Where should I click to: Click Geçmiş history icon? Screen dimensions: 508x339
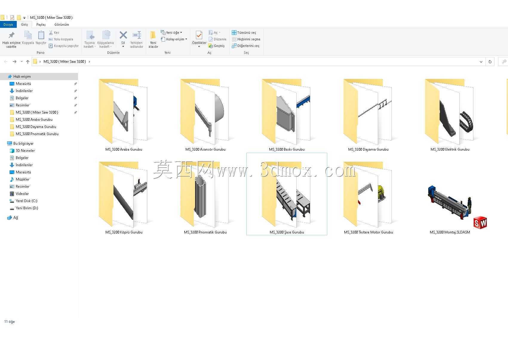[x=211, y=46]
